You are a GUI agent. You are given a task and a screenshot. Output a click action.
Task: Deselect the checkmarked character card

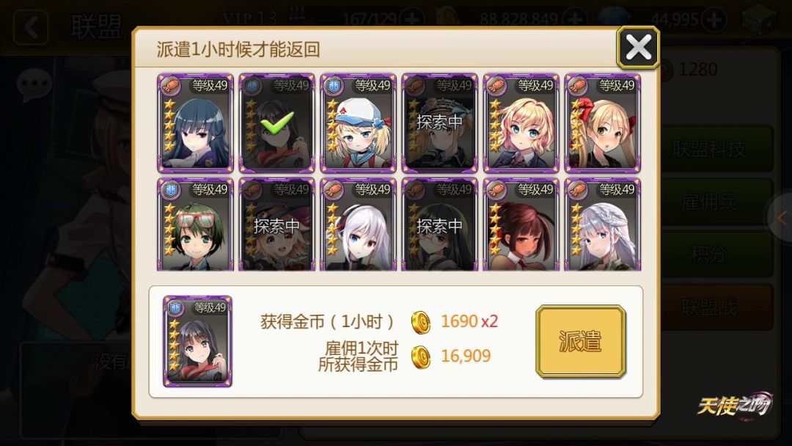(x=276, y=123)
